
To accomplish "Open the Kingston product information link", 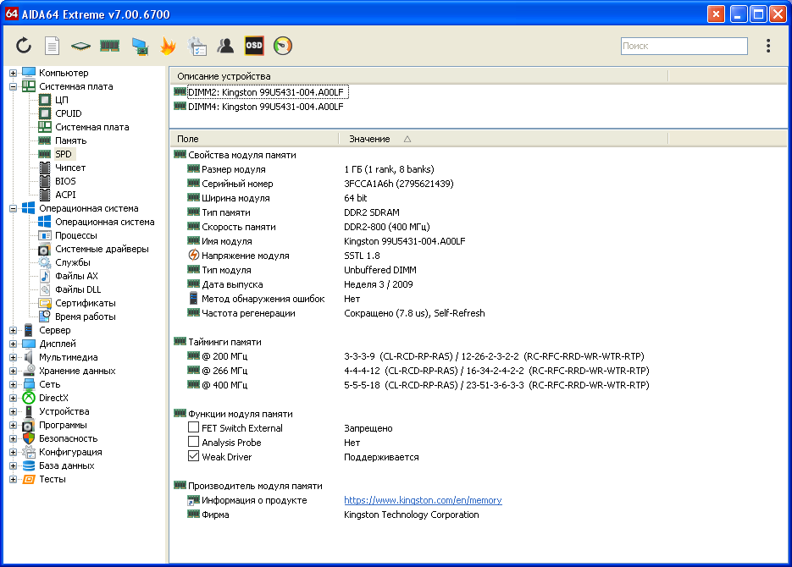I will point(423,500).
